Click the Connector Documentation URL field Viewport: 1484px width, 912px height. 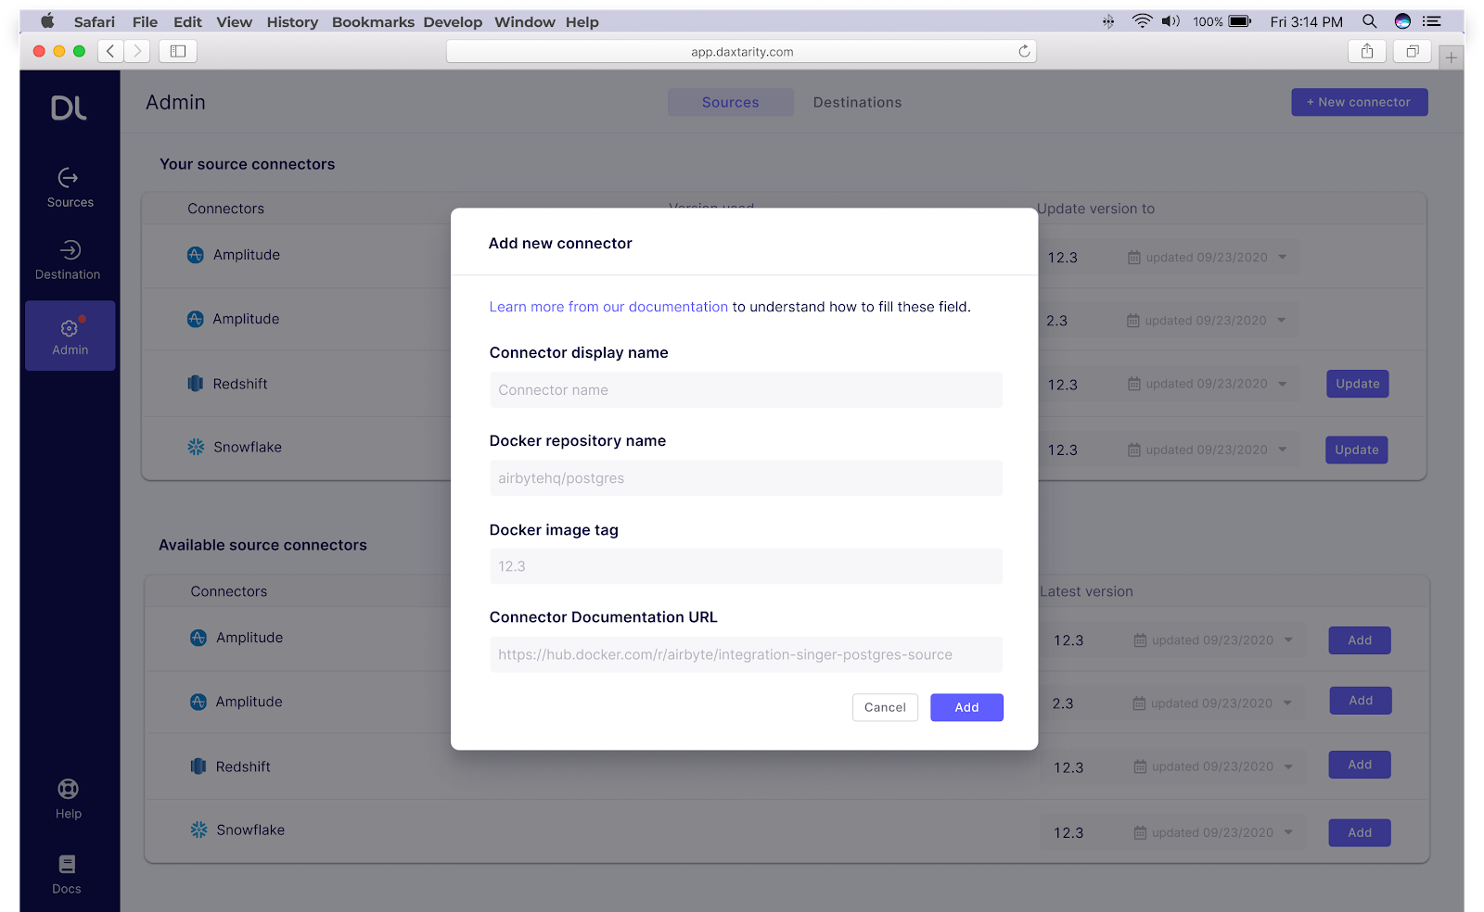click(746, 654)
